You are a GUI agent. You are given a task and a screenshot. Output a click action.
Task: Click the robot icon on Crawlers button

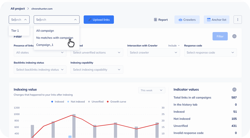180,20
